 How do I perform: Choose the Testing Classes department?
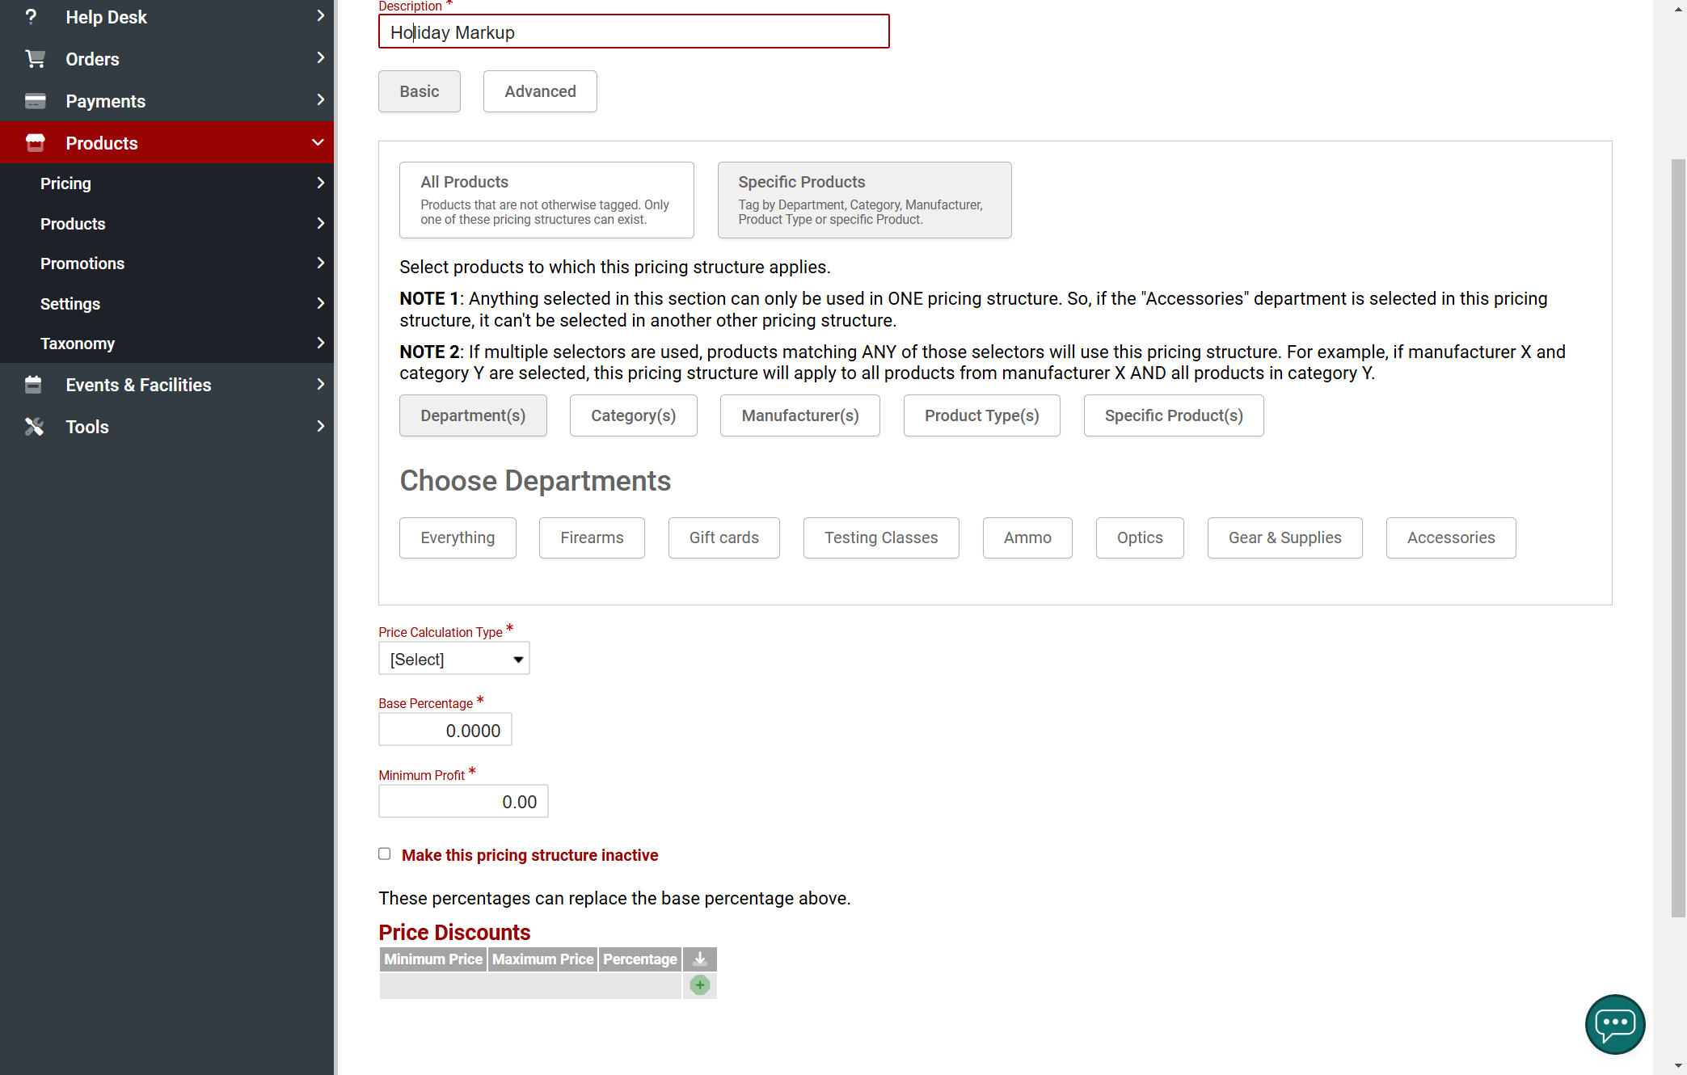pyautogui.click(x=881, y=537)
